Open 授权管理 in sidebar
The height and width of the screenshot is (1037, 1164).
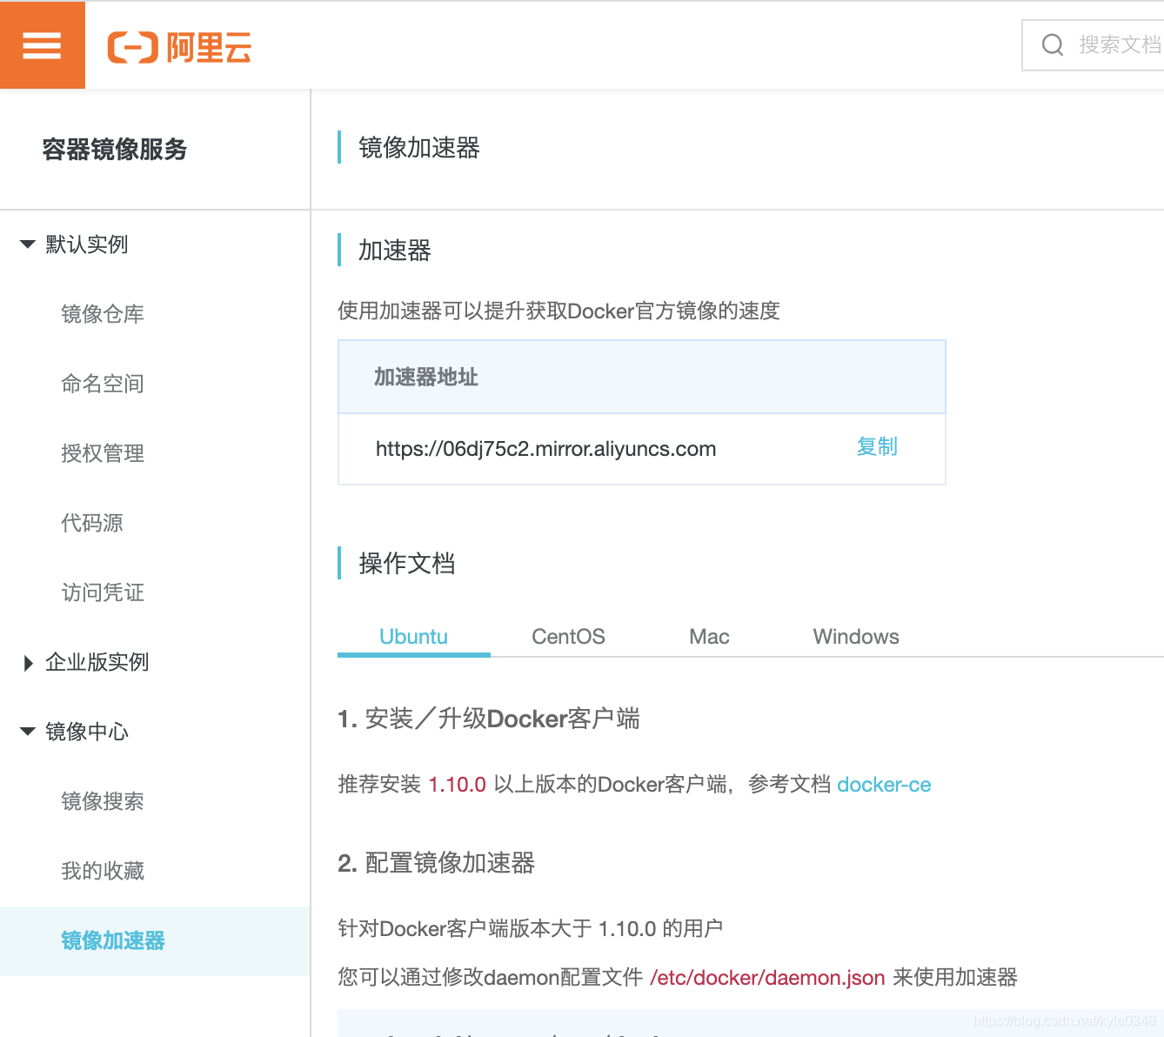[103, 453]
